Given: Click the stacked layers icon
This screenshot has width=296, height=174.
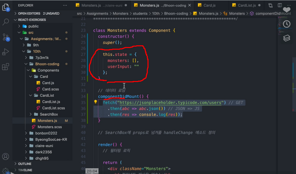Looking at the screenshot, I should pos(287,38).
